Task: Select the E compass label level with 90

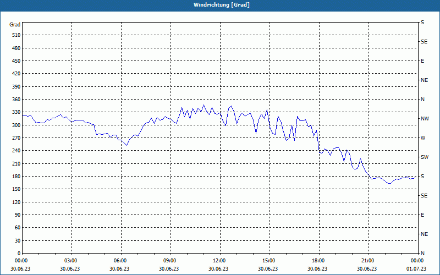Action: pyautogui.click(x=422, y=215)
